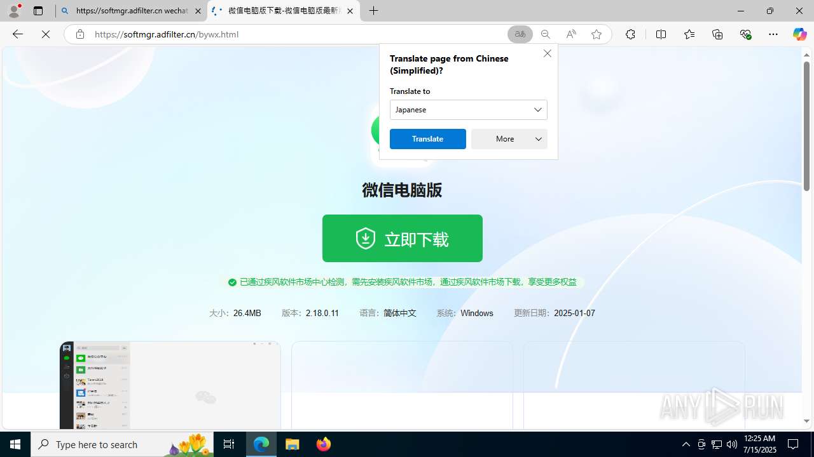Close the softmgr.adfilter.cn wechat tab
Image resolution: width=814 pixels, height=457 pixels.
(198, 11)
